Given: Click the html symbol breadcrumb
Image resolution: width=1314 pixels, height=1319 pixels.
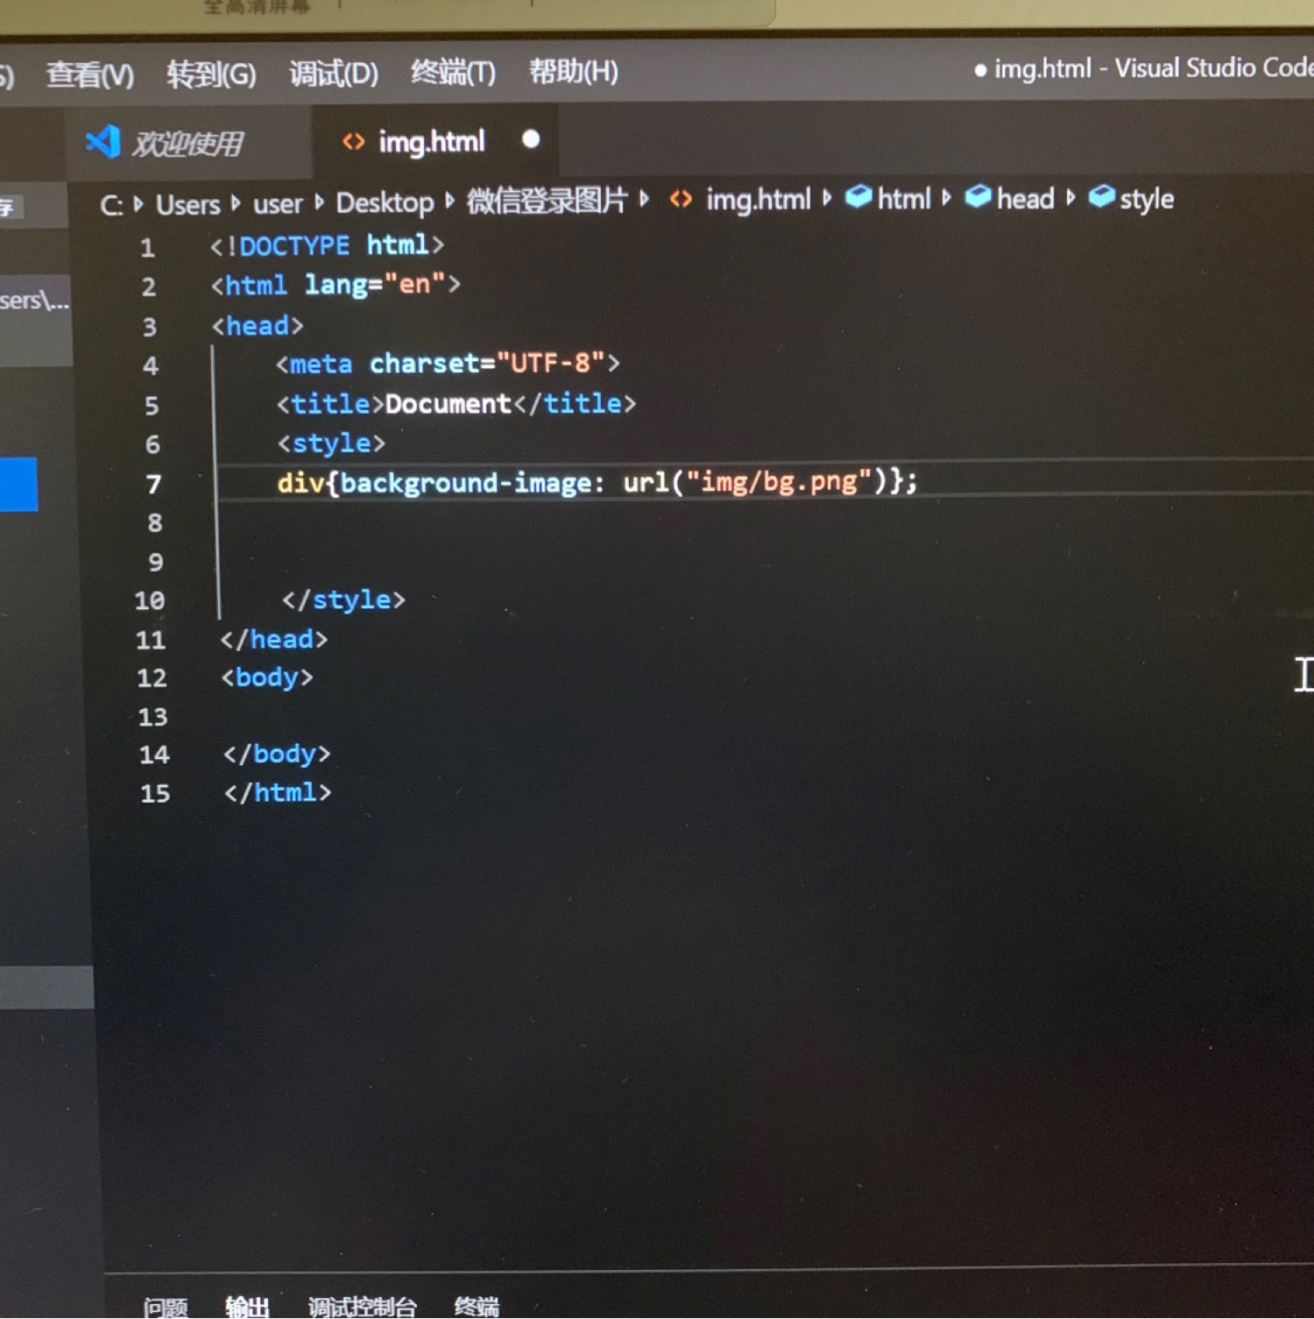Looking at the screenshot, I should 904,199.
